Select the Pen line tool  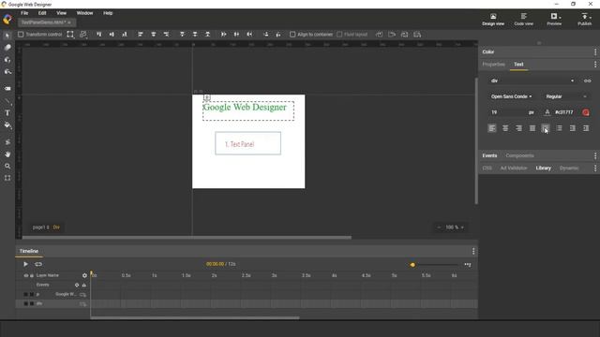point(7,101)
